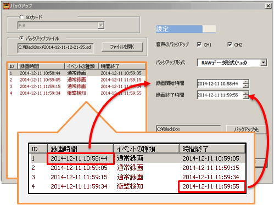The width and height of the screenshot is (274, 205).
Task: Toggle the CH1 audio backup checkbox
Action: [x=199, y=44]
